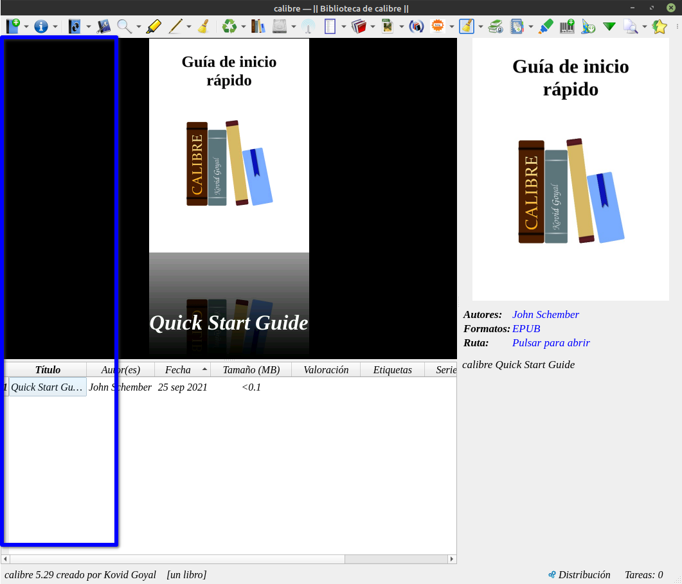Sort by the Etiquetas column header
Image resolution: width=682 pixels, height=584 pixels.
[x=392, y=369]
